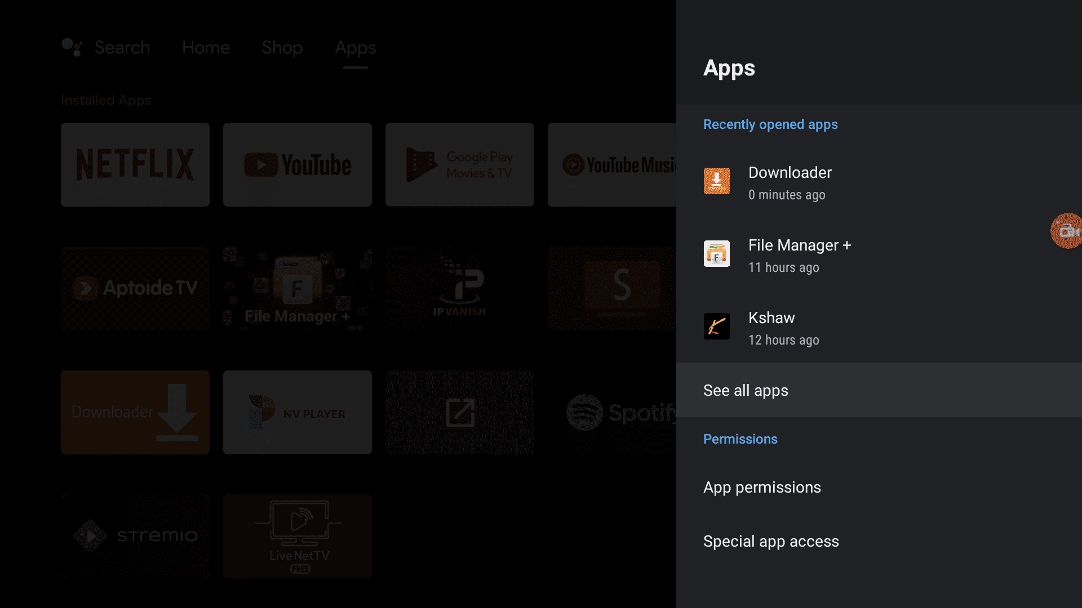Open Stremio app
Viewport: 1082px width, 608px height.
[135, 535]
